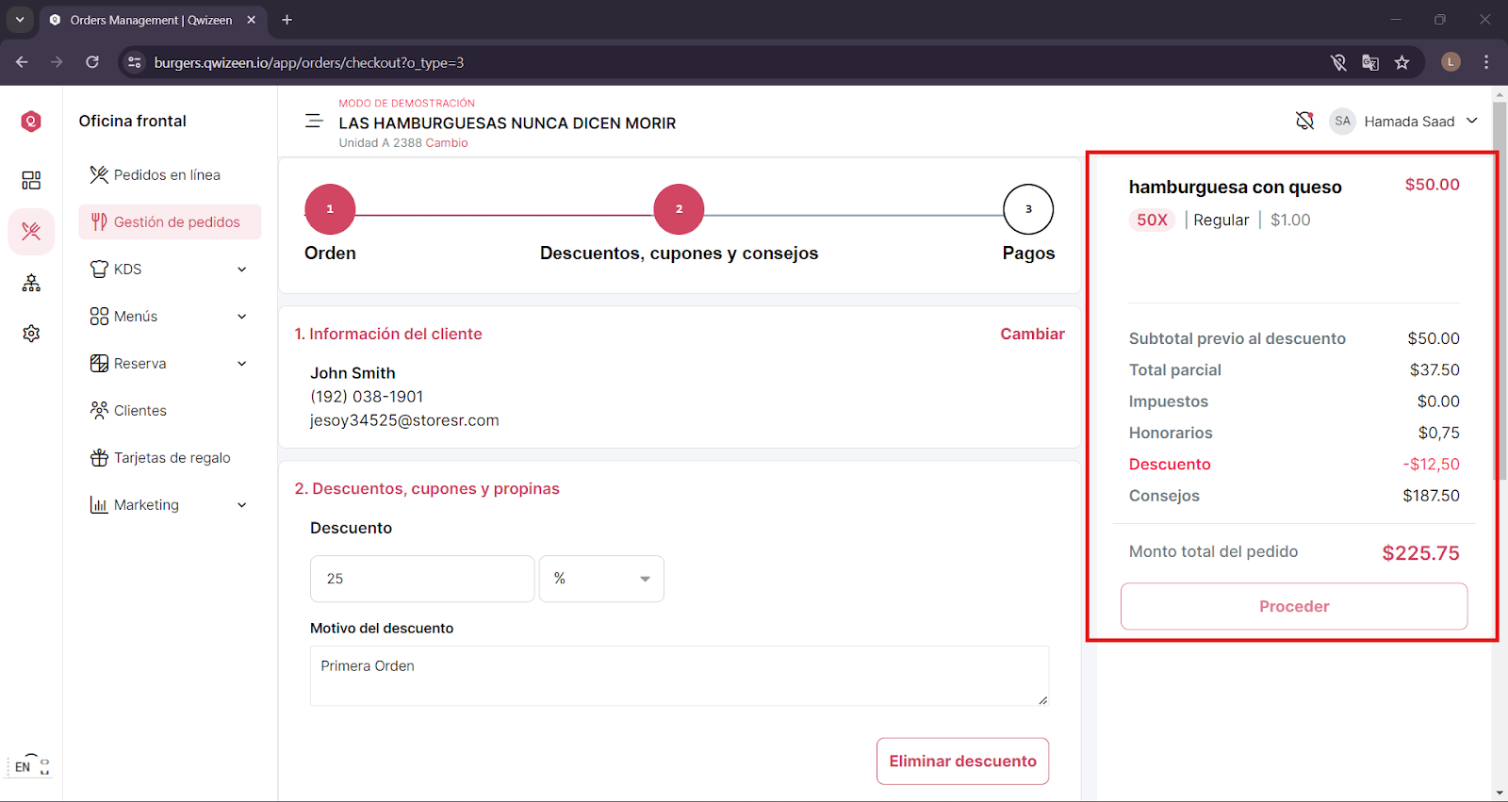
Task: Click the customer phone (192) 038-1901
Action: coord(367,397)
